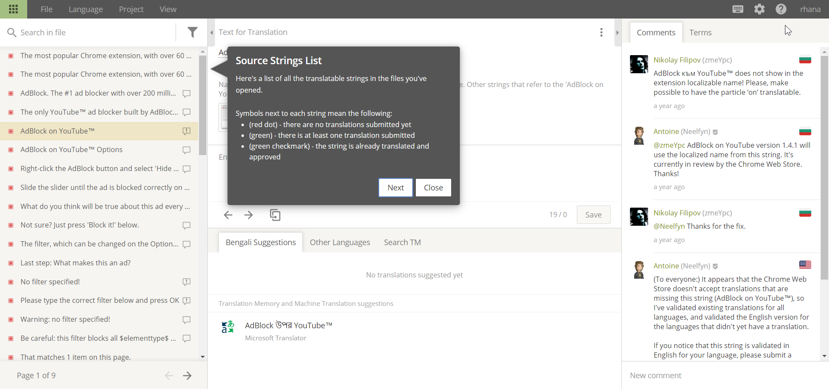Go to previous string arrow in editor
829x389 pixels.
(228, 215)
